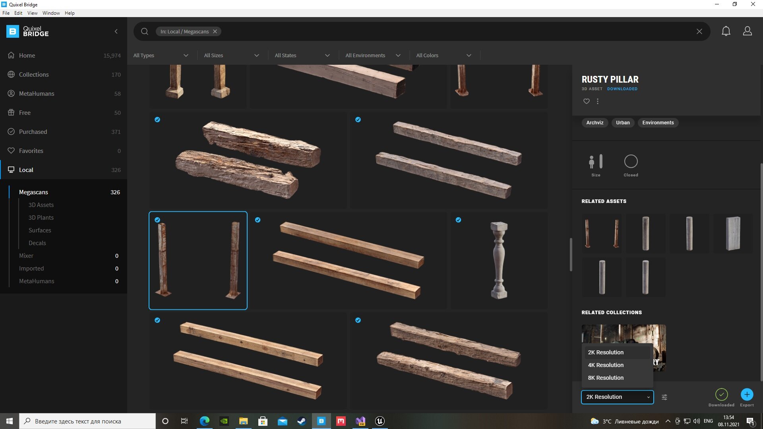Image resolution: width=763 pixels, height=429 pixels.
Task: Click the asset grid vertical scrollbar
Action: (x=571, y=254)
